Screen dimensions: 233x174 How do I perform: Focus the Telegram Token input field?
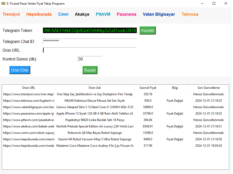tap(90, 30)
